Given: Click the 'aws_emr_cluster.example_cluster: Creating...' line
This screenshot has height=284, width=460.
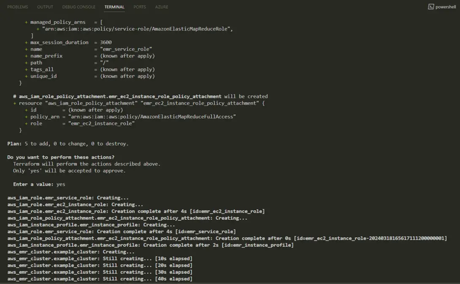Looking at the screenshot, I should 71,252.
